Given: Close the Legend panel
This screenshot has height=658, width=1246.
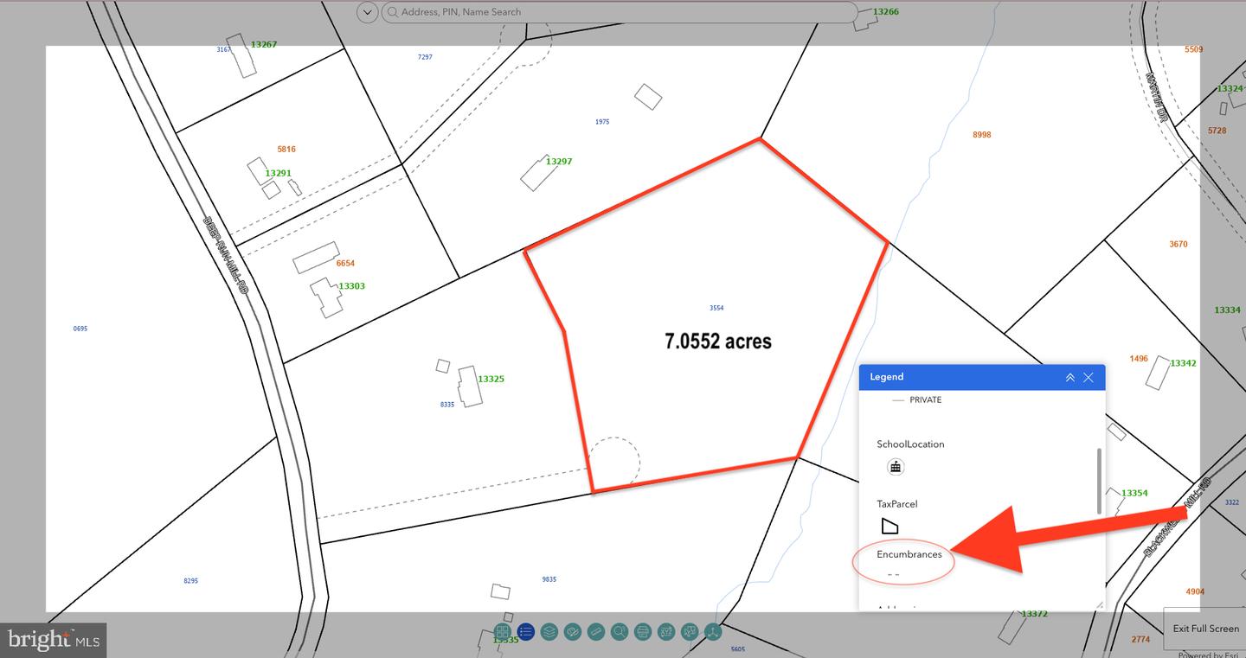Looking at the screenshot, I should pos(1088,377).
